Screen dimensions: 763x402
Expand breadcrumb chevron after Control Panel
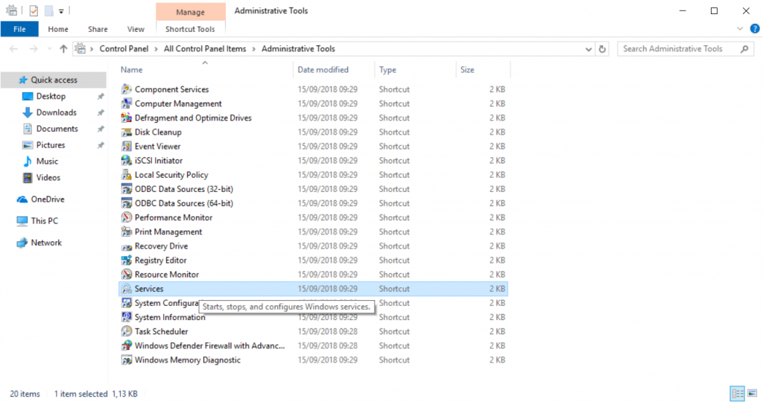pos(156,49)
